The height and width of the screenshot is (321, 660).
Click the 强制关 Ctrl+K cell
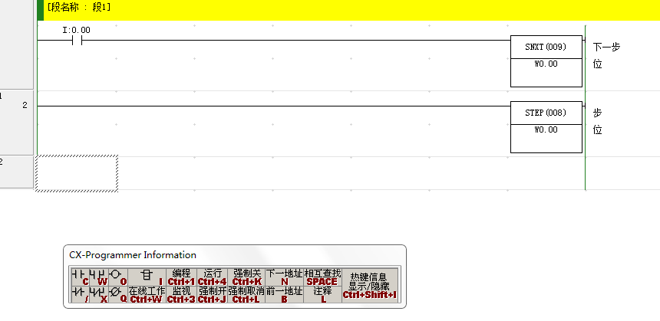click(x=246, y=277)
